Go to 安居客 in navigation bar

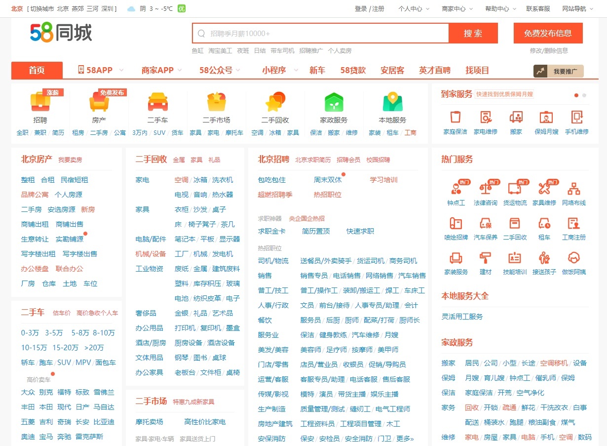click(392, 70)
